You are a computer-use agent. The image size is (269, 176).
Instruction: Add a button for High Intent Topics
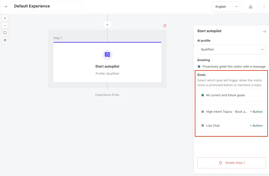256,111
